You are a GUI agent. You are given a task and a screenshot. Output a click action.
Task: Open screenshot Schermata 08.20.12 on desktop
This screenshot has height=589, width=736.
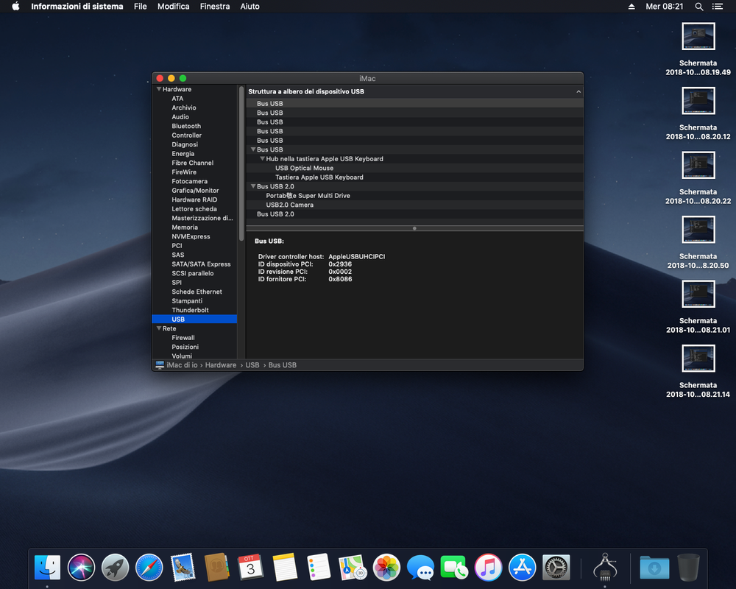(698, 101)
